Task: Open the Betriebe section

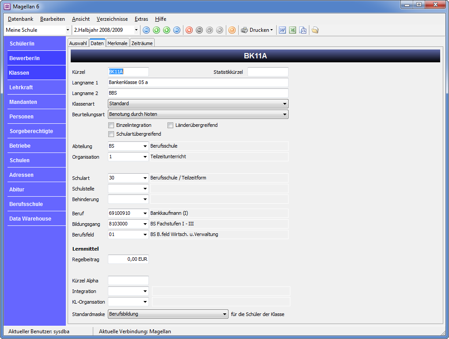Action: pos(37,146)
